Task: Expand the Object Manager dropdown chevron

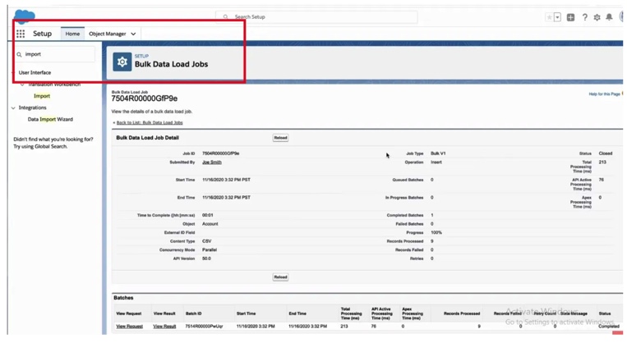Action: (133, 34)
